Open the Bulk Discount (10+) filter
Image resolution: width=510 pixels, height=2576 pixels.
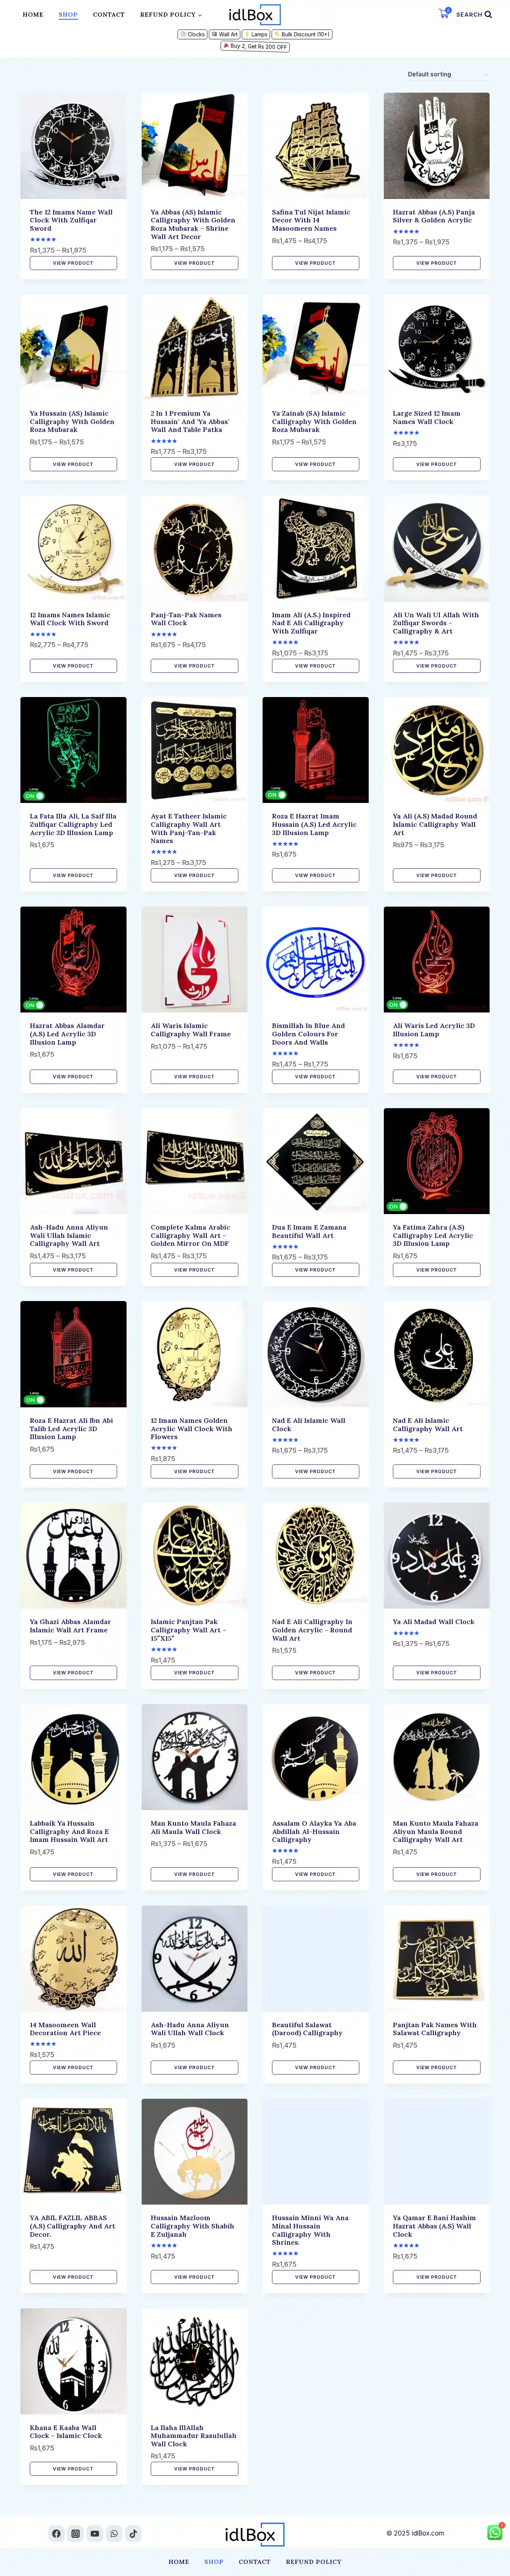[301, 34]
